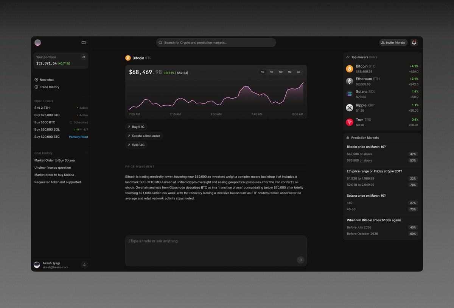Click the send arrow in chat box

tap(300, 260)
